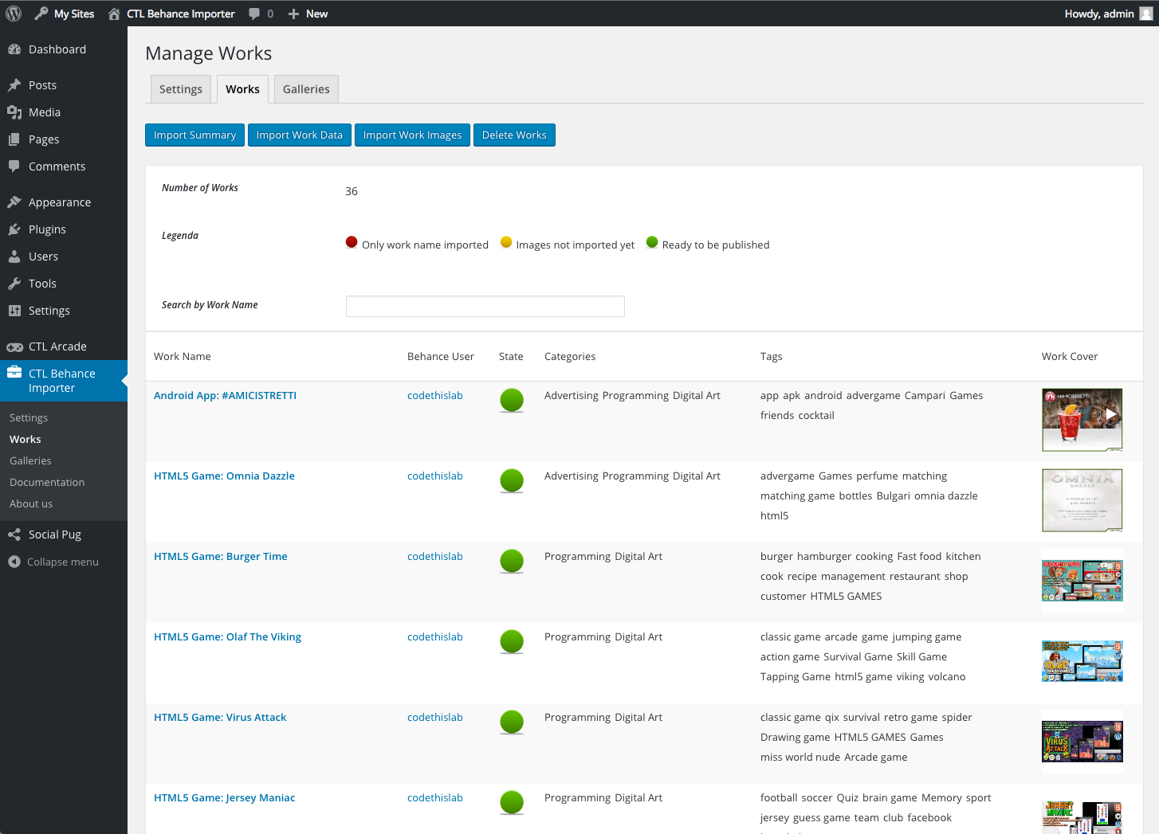Click the WordPress logo icon

point(14,14)
